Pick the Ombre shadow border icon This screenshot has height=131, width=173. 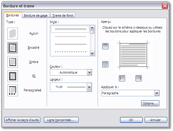(13, 62)
